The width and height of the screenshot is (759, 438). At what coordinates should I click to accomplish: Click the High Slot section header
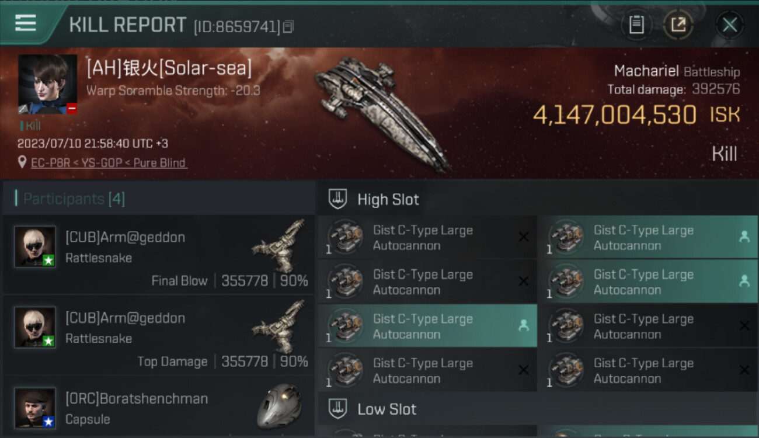pos(388,200)
